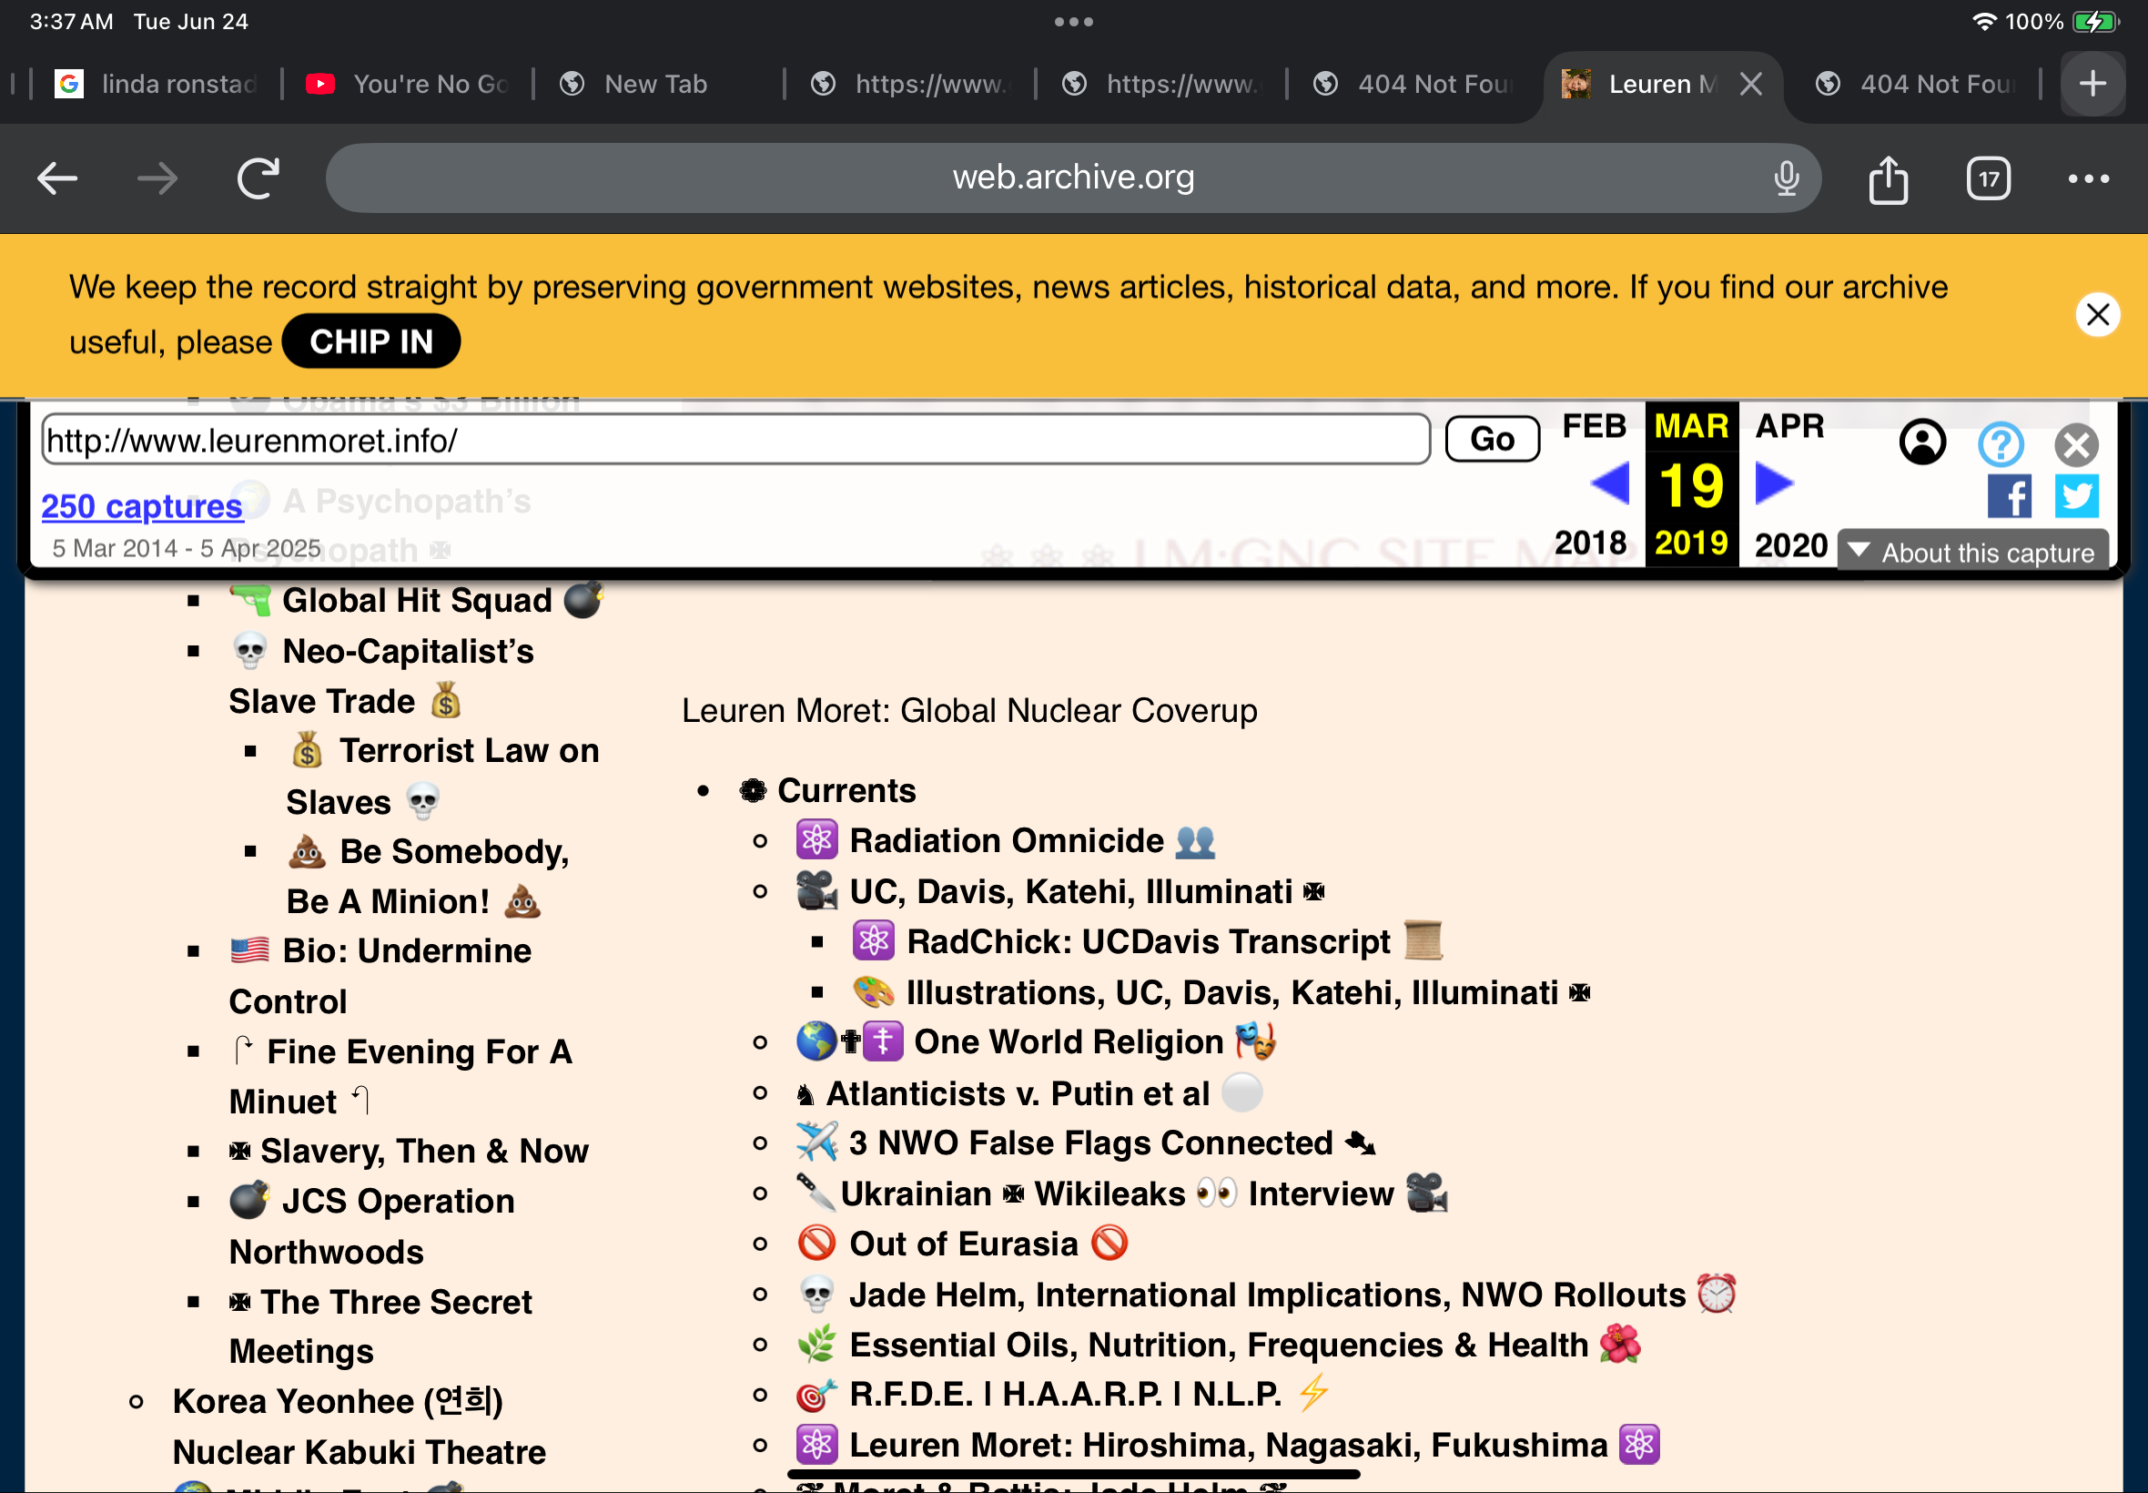Open Illustrations, UC, Davis, Katehi link
The image size is (2148, 1493).
[x=1221, y=992]
